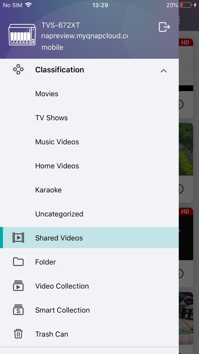Tap the info button on the top video thumbnail
This screenshot has width=199, height=354.
tap(179, 104)
